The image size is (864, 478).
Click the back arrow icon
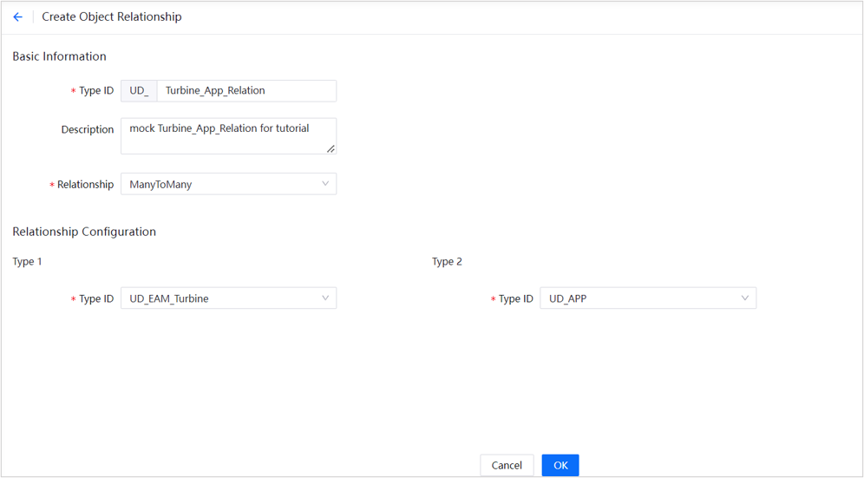pos(17,17)
